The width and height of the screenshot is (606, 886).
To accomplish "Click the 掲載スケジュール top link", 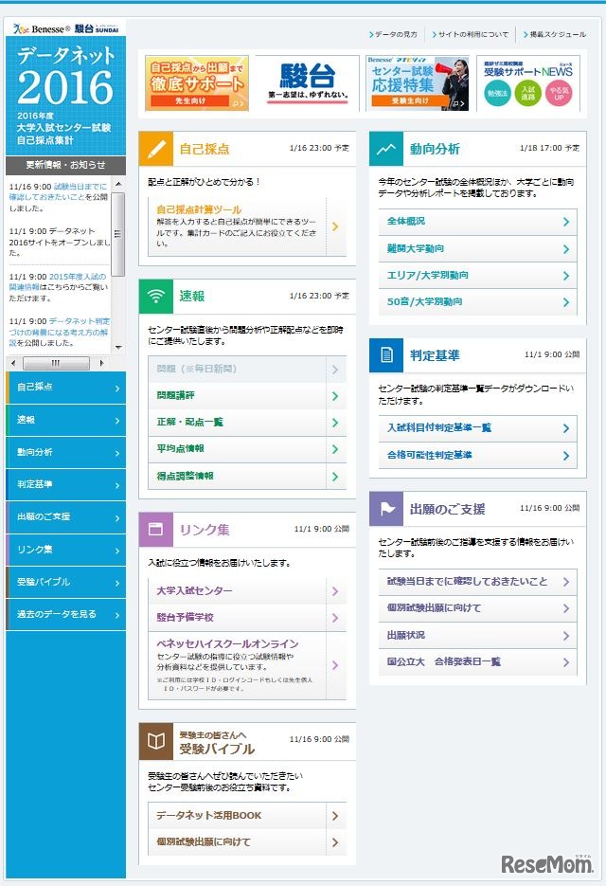I will (555, 34).
